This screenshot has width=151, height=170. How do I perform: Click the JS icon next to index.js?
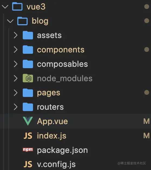(x=28, y=136)
